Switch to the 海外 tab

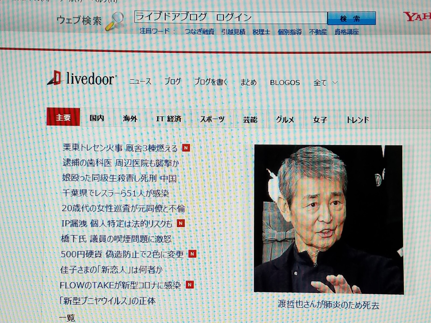130,118
